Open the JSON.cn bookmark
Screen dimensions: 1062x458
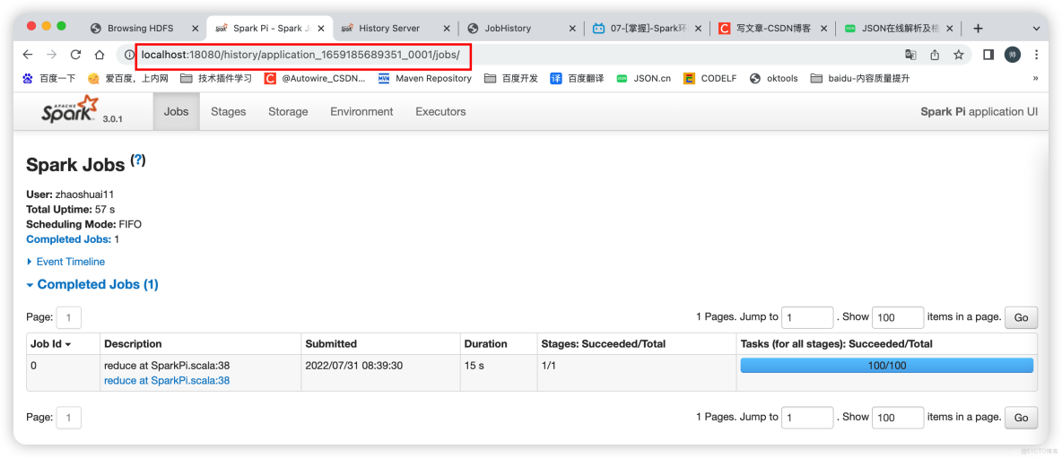[643, 79]
